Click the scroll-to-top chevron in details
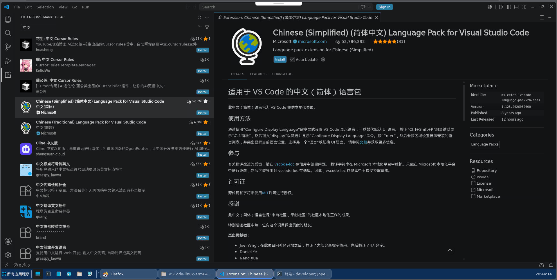This screenshot has width=557, height=280. (450, 250)
